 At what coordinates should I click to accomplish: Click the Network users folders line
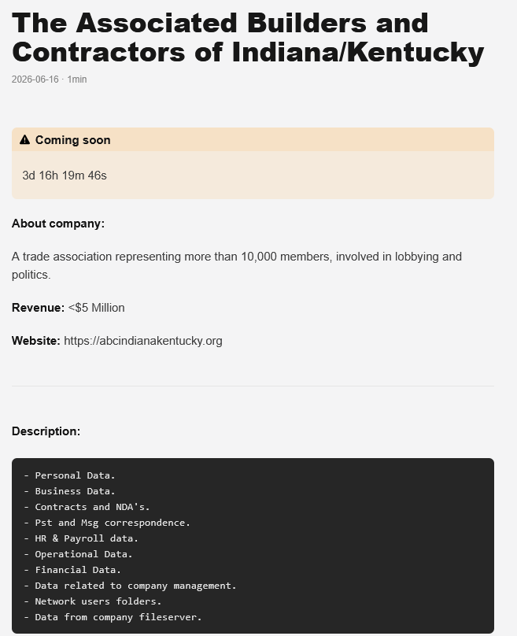92,601
